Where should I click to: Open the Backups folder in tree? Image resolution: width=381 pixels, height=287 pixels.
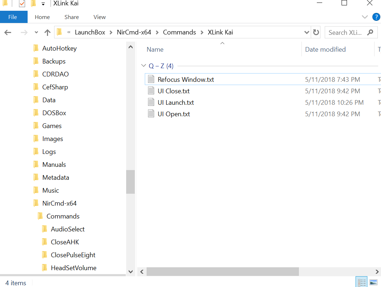click(54, 61)
